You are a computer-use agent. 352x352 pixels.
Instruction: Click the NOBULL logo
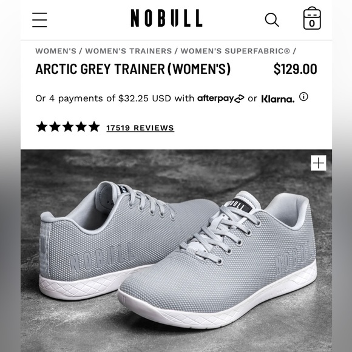166,18
